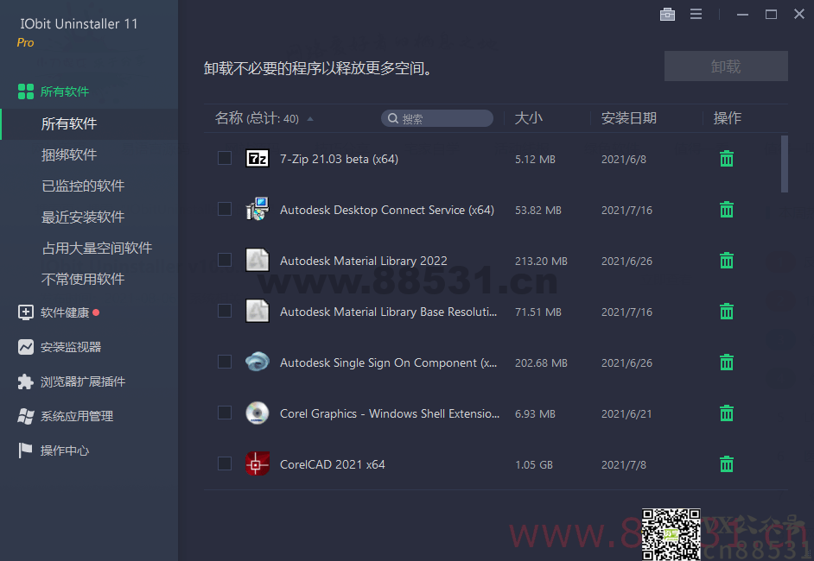
Task: Select the Autodesk Material Library 2022 name
Action: [x=364, y=261]
